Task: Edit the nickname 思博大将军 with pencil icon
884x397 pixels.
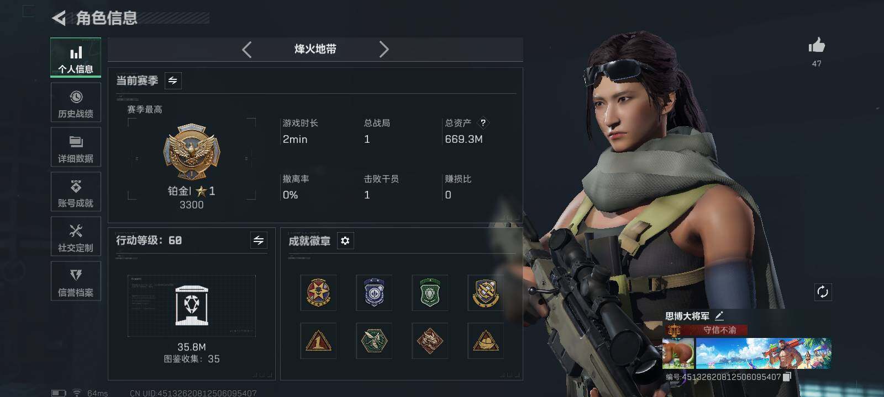Action: [x=719, y=316]
